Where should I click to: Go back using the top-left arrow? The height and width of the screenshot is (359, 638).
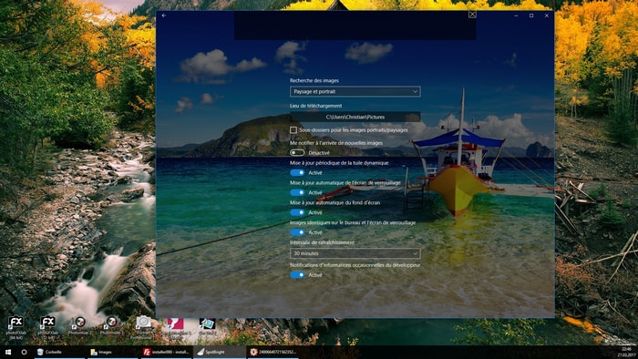pos(163,15)
